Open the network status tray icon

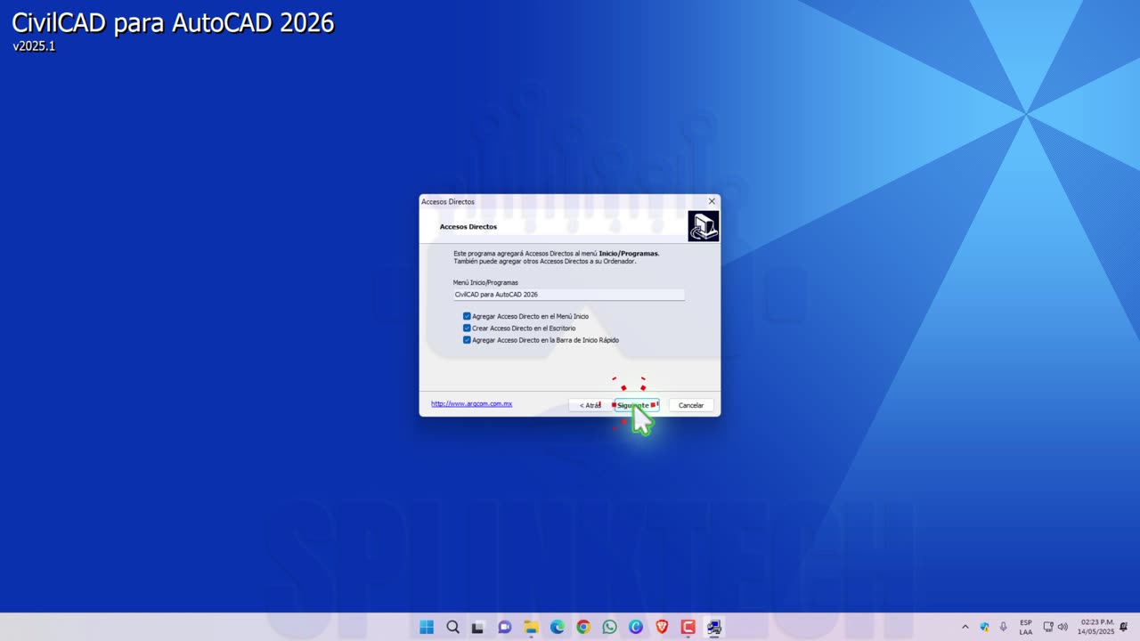coord(1048,627)
